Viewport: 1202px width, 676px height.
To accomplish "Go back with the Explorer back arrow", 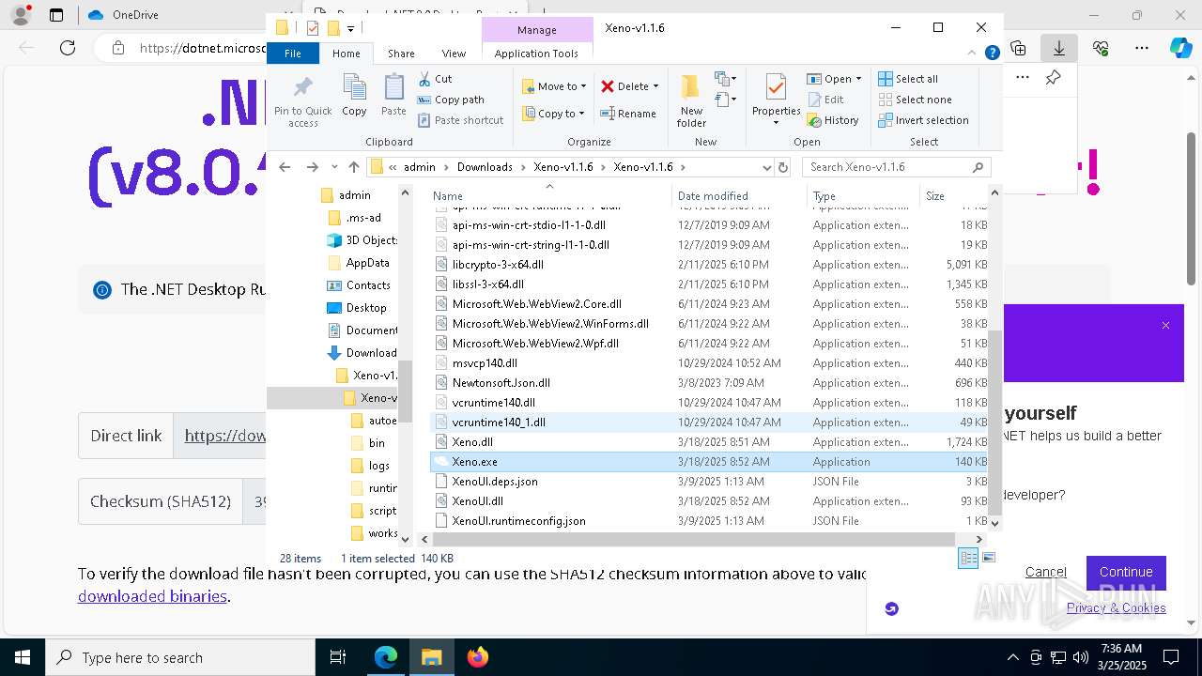I will click(x=285, y=167).
